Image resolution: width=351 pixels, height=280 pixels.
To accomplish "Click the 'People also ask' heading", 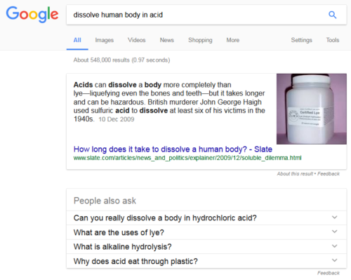I will [105, 201].
